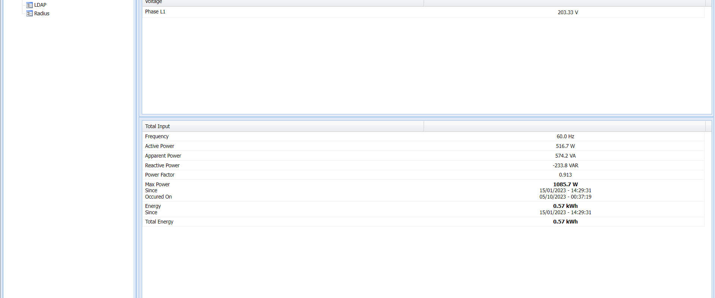Click the 0.913 power factor value
Image resolution: width=715 pixels, height=298 pixels.
pyautogui.click(x=565, y=175)
